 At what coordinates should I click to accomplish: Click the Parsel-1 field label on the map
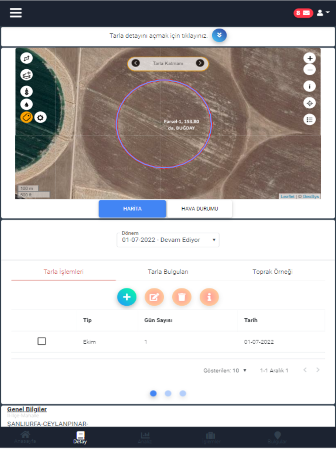coord(181,125)
